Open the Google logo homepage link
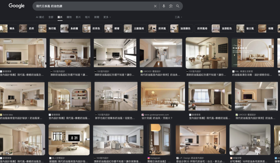 pyautogui.click(x=17, y=6)
